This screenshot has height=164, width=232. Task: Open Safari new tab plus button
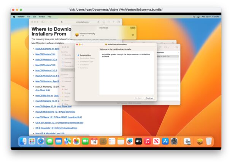(113, 22)
